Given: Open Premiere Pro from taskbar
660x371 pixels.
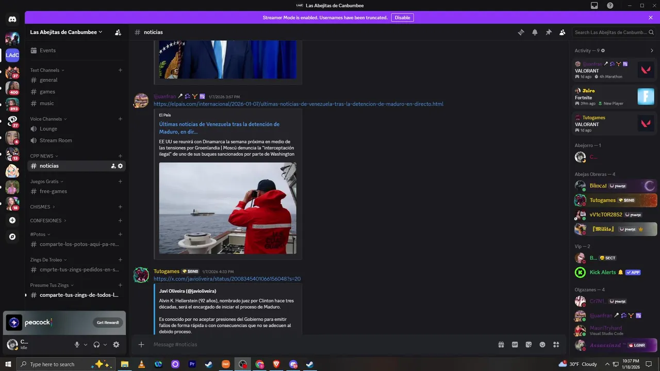Looking at the screenshot, I should (x=192, y=364).
